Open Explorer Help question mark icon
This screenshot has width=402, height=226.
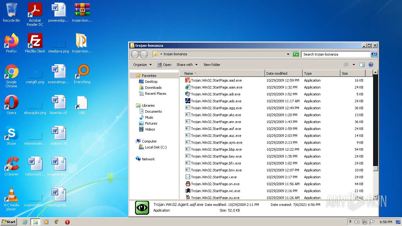[371, 65]
